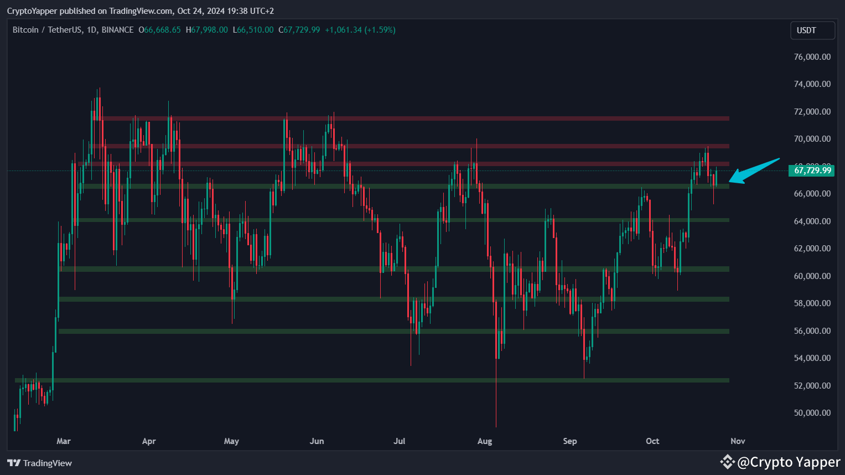This screenshot has height=475, width=845.
Task: Select the 67,729.99 current price label
Action: point(811,171)
